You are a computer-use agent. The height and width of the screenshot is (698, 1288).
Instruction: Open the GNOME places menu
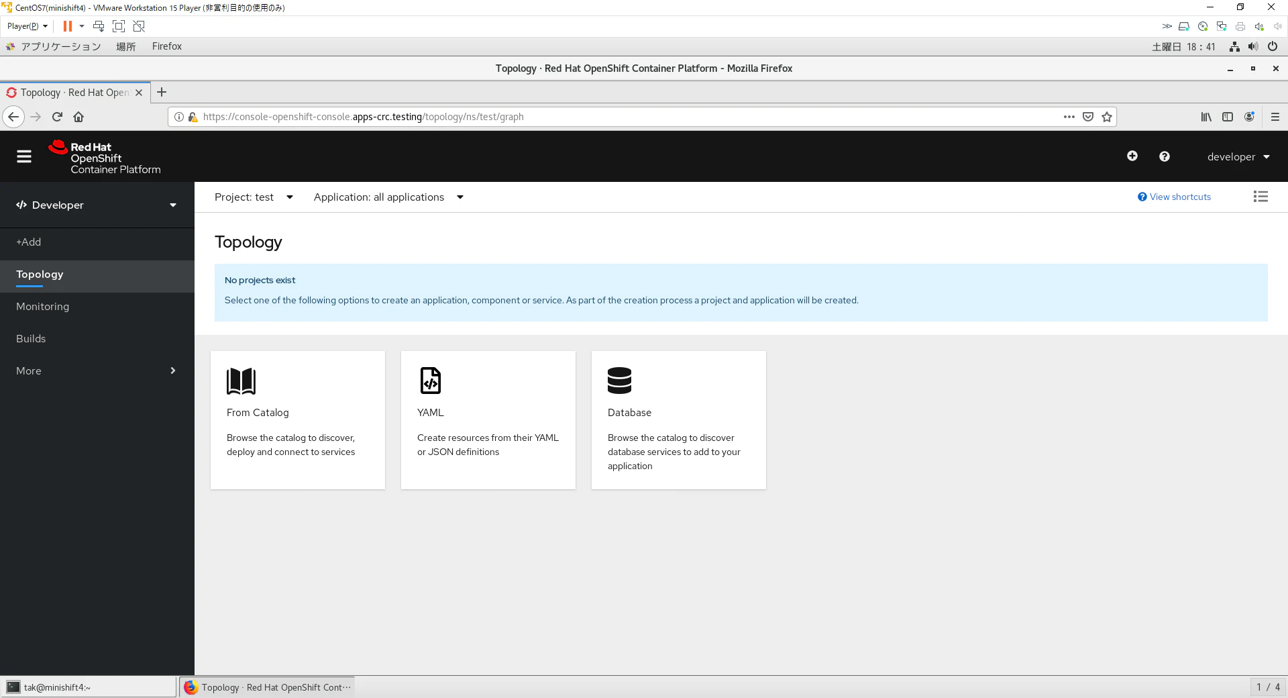click(125, 46)
